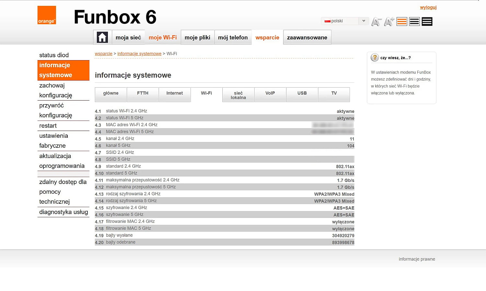Click the Orange logo

point(47,15)
